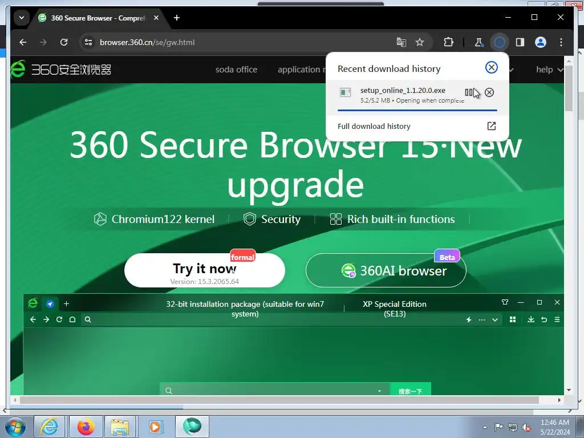Viewport: 584px width, 438px height.
Task: Click the search field in browser preview
Action: tap(274, 390)
